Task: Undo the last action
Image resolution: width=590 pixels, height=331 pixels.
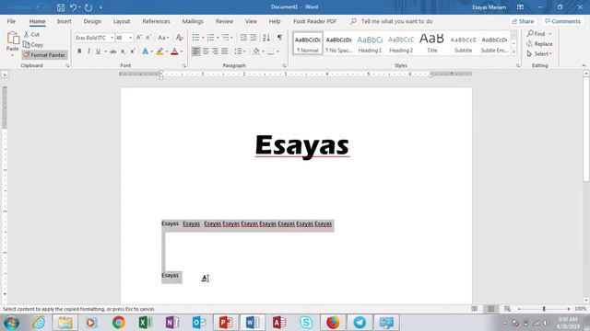Action: tap(74, 7)
